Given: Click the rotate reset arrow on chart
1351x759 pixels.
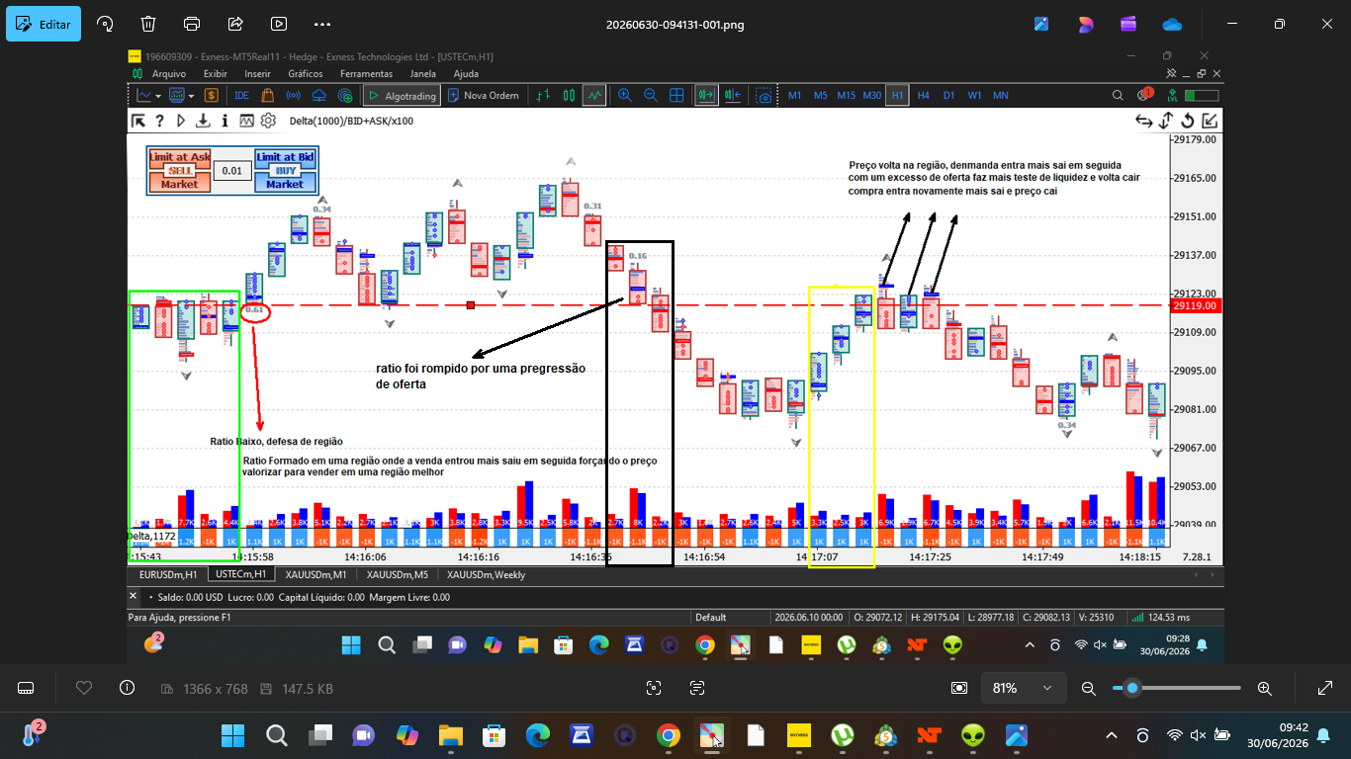Looking at the screenshot, I should click(x=1188, y=121).
